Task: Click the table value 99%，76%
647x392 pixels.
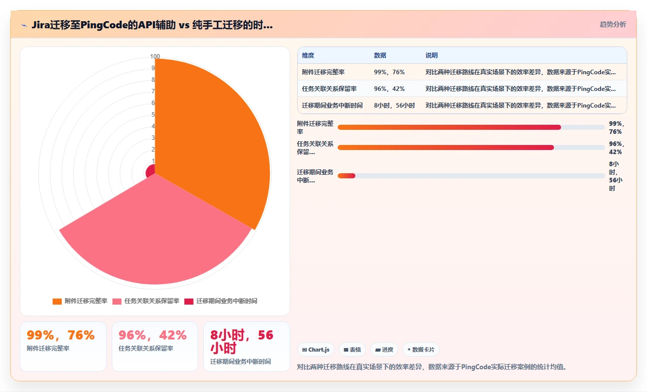Action: (x=389, y=72)
